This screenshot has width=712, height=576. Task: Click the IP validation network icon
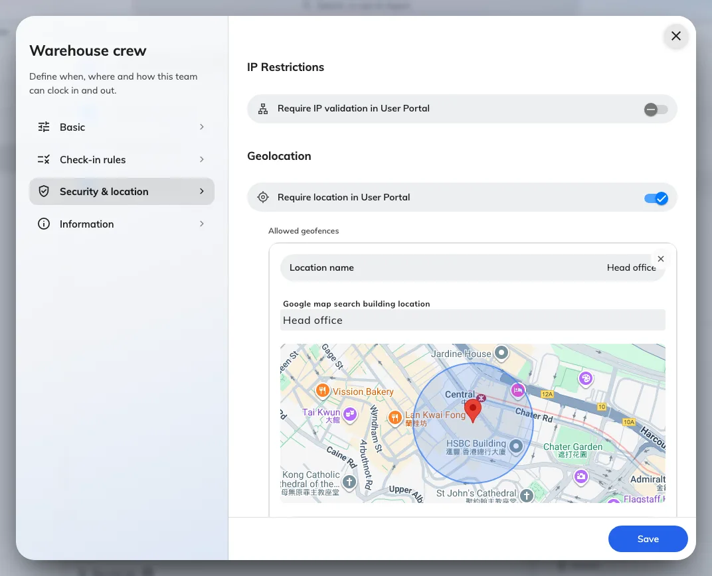click(263, 109)
